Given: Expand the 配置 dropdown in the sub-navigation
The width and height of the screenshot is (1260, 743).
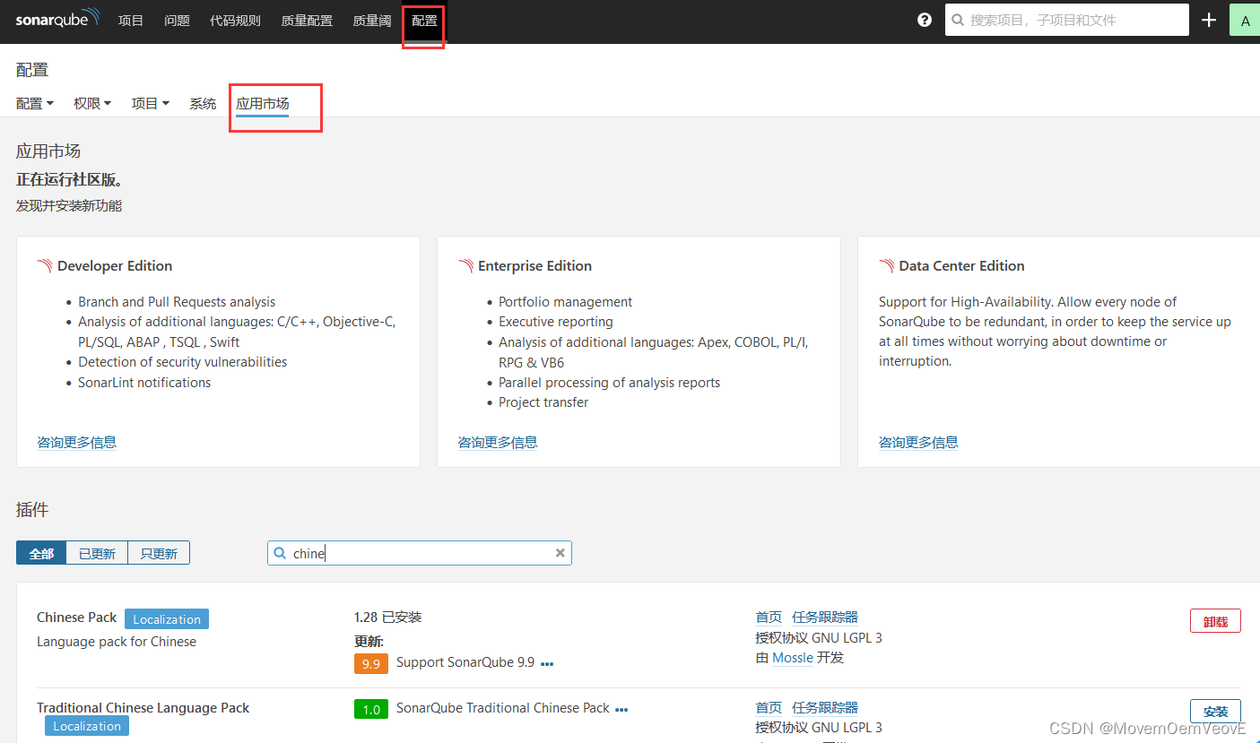Looking at the screenshot, I should (35, 103).
